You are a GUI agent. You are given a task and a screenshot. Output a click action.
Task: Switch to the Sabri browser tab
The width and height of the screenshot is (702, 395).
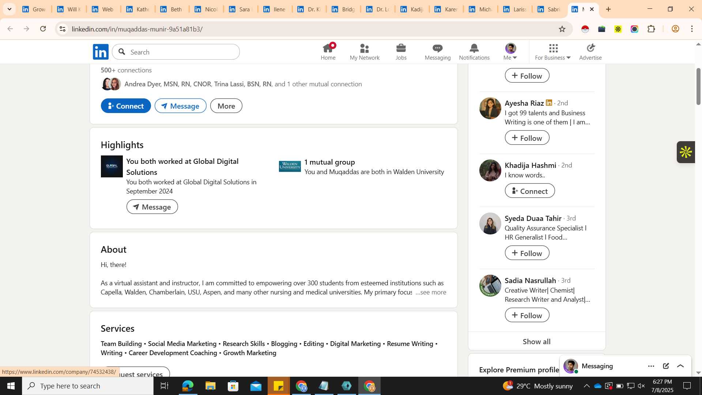[549, 9]
